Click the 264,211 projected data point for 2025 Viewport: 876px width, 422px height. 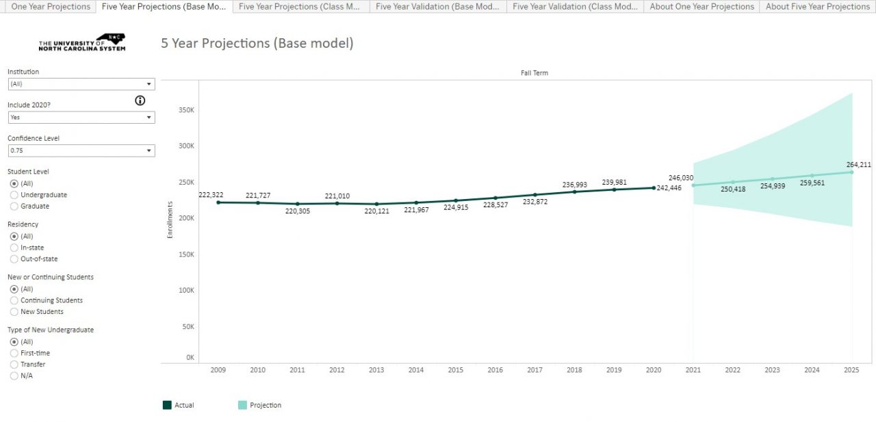[852, 172]
